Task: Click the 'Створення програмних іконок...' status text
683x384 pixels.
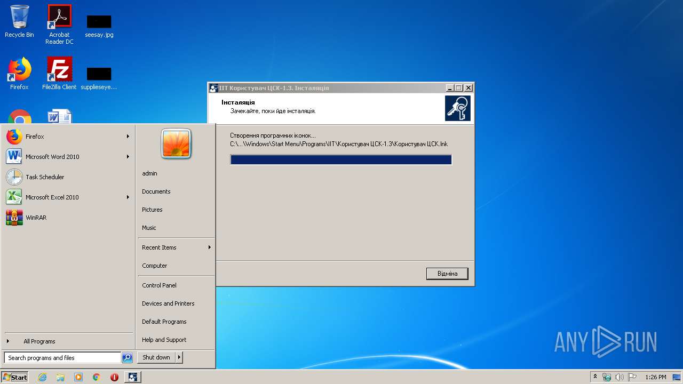Action: [273, 135]
